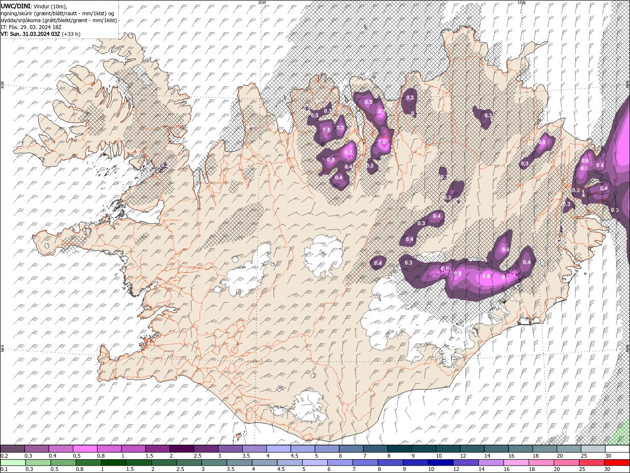
Task: Click the '0.1' value label under the lower legend row
Action: click(x=4, y=470)
